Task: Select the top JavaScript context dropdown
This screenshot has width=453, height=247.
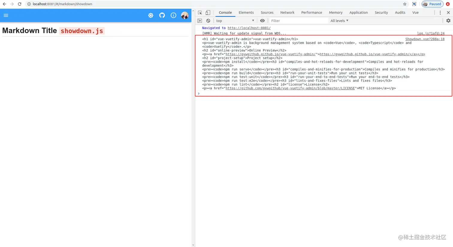Action: [x=235, y=21]
